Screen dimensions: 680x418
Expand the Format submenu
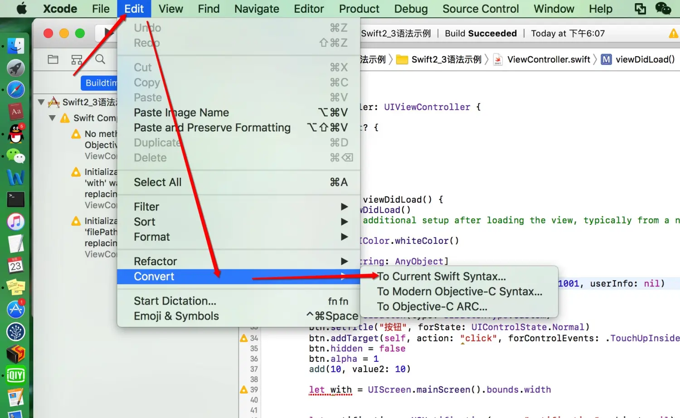pyautogui.click(x=238, y=237)
